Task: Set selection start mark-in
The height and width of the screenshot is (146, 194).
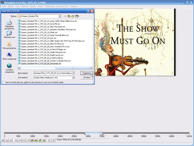Action: point(49,140)
